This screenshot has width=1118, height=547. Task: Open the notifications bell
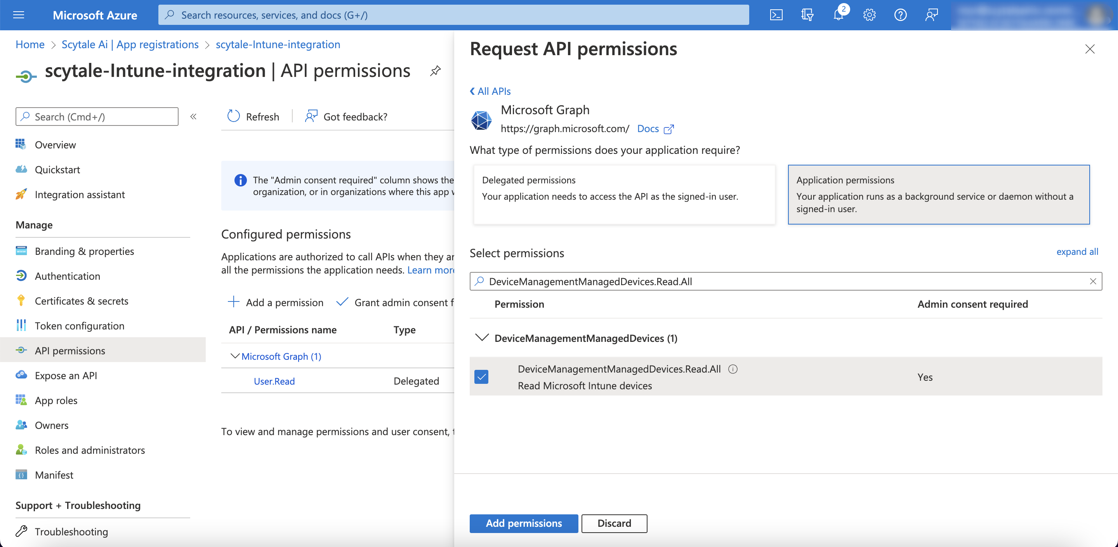click(838, 15)
